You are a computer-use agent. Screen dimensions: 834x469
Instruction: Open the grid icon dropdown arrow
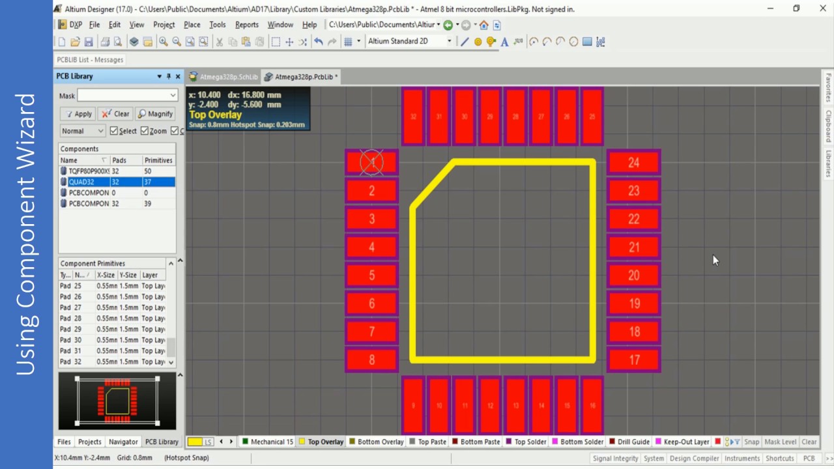(358, 42)
